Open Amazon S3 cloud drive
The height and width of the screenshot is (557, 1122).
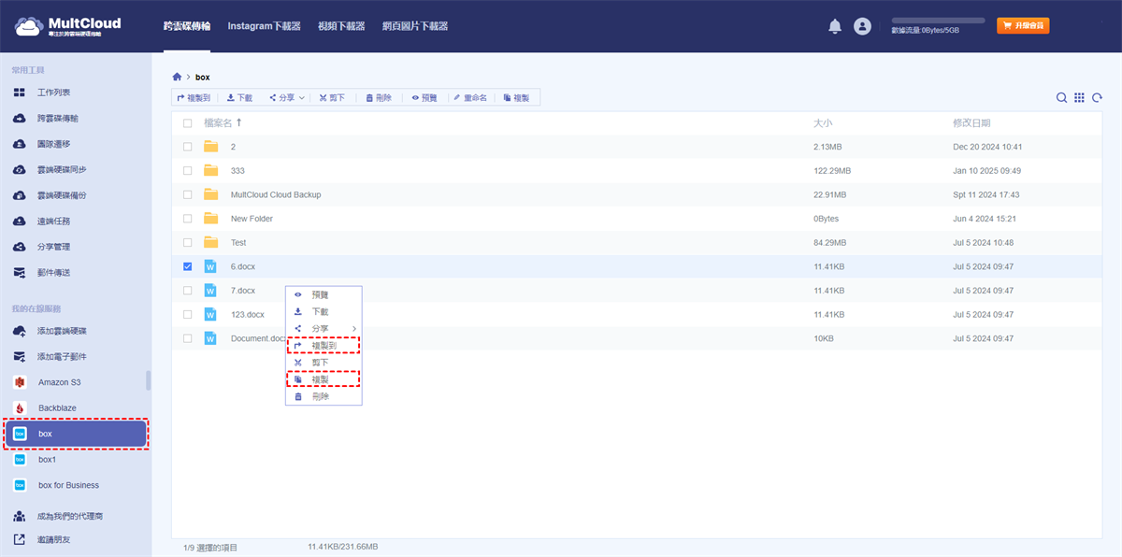coord(59,382)
